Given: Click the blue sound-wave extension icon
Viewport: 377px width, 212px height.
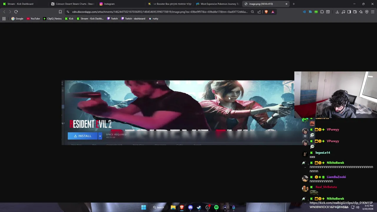Looking at the screenshot, I should click(x=304, y=12).
